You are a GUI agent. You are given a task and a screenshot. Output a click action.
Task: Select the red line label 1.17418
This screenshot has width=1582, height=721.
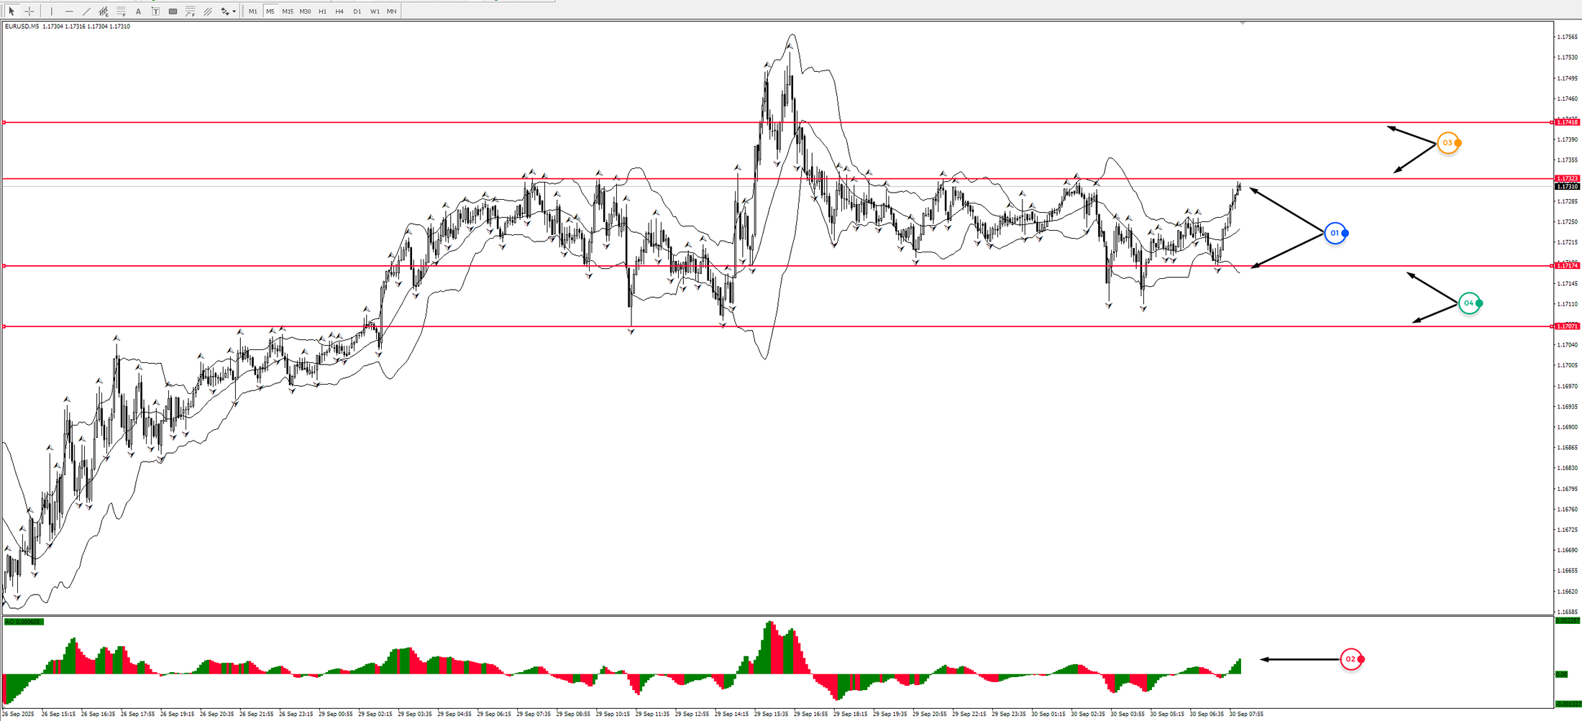pyautogui.click(x=1568, y=122)
